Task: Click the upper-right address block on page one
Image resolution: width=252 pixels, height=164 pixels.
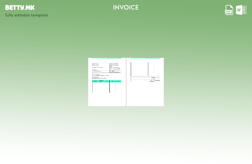Action: pos(115,68)
